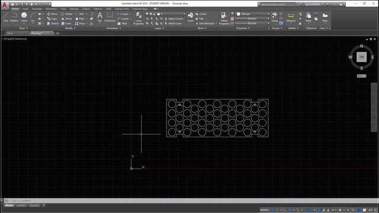Switch to the Home ribbon tab

pos(15,9)
